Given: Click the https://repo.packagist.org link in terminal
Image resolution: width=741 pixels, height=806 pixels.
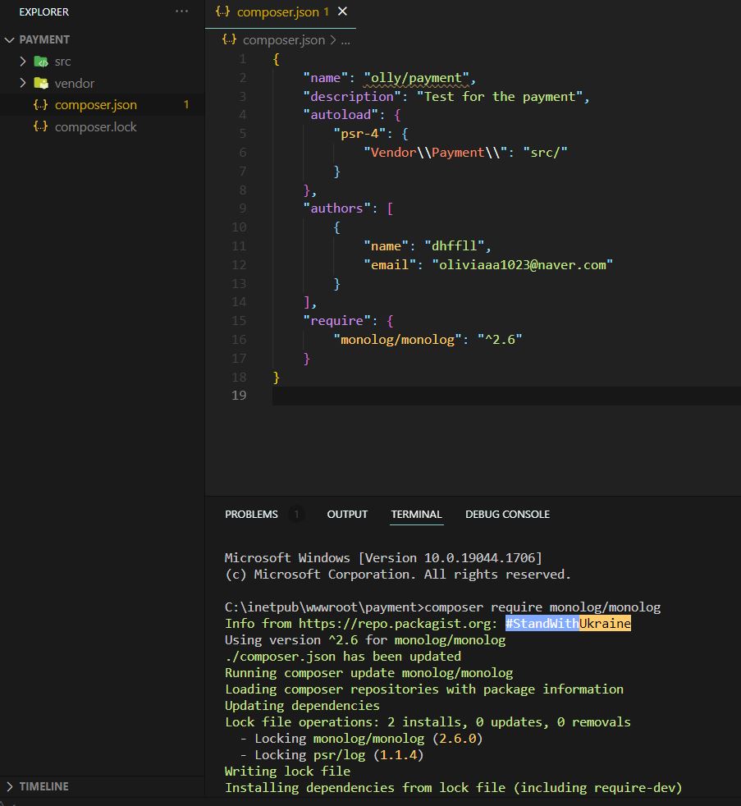Looking at the screenshot, I should tap(394, 624).
